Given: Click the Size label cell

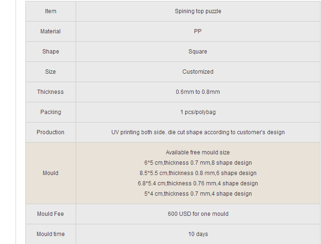Looking at the screenshot, I should point(51,72).
